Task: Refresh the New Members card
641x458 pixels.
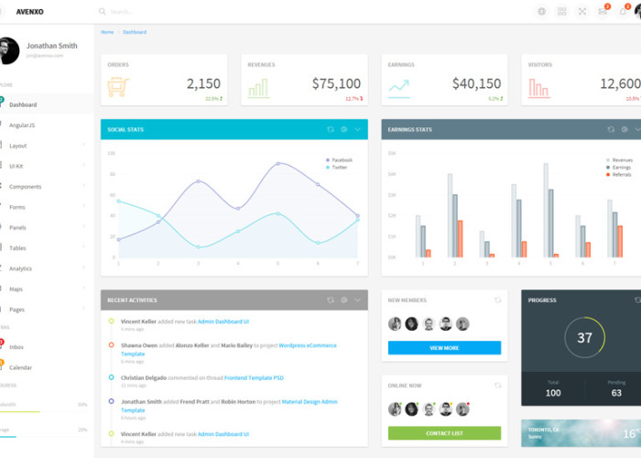Action: click(497, 300)
